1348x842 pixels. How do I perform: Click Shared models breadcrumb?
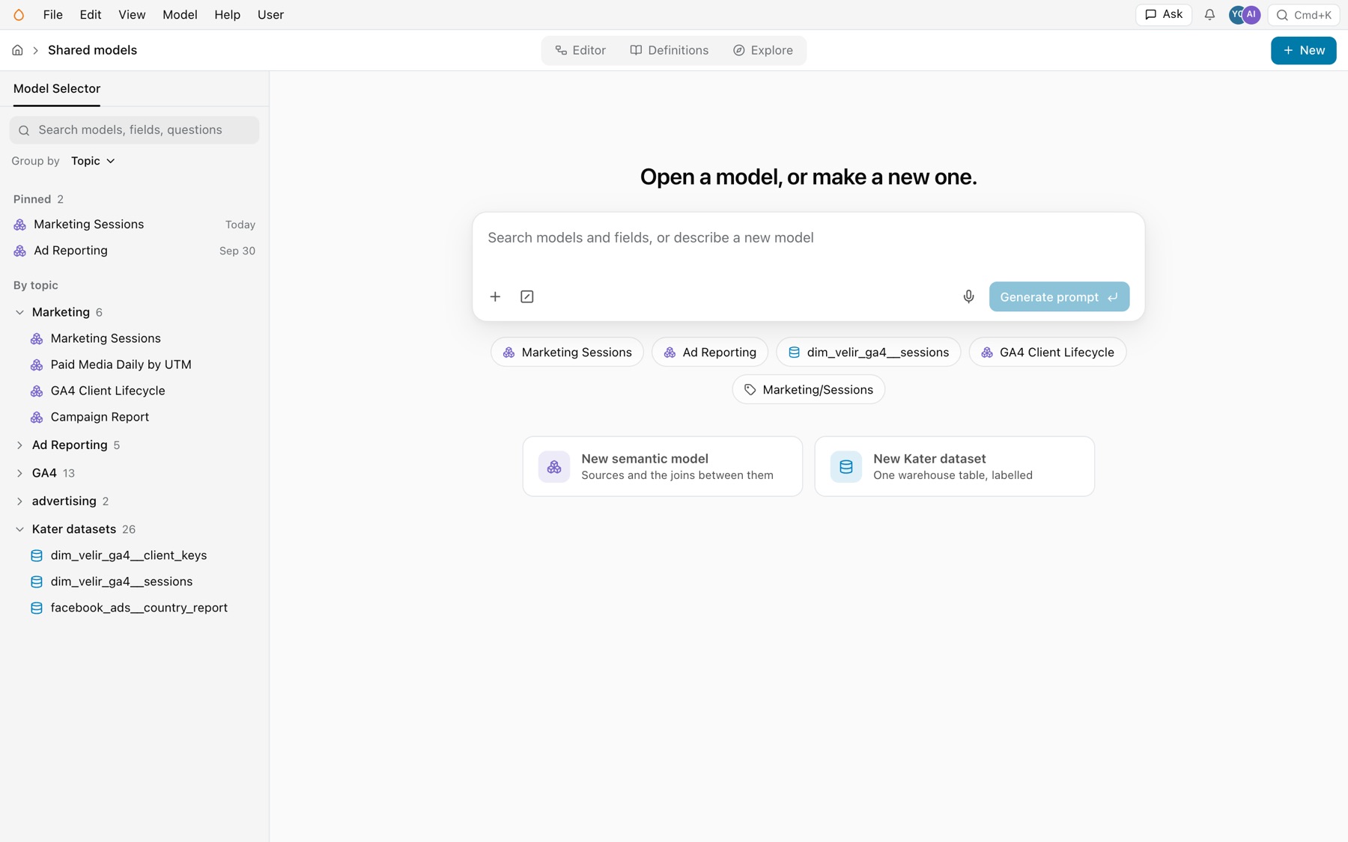coord(92,50)
